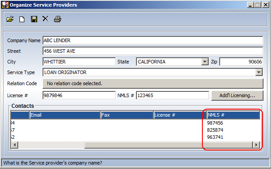Click the horizontal scrollbar thumb in Contacts
This screenshot has width=271, height=169.
169,145
